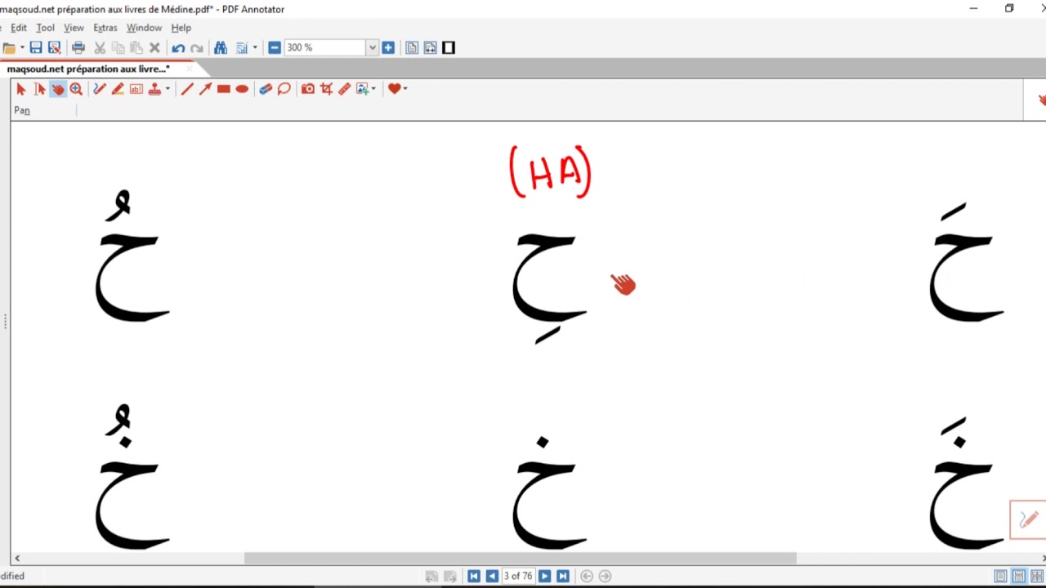This screenshot has height=588, width=1046.
Task: Select the Line drawing tool
Action: (187, 88)
